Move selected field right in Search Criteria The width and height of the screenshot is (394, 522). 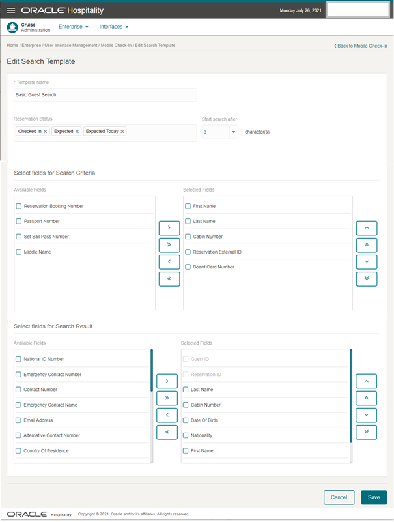[x=169, y=228]
